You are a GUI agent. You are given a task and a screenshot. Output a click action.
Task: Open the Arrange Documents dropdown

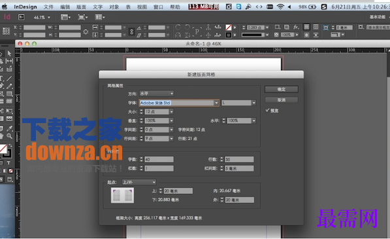(x=99, y=17)
